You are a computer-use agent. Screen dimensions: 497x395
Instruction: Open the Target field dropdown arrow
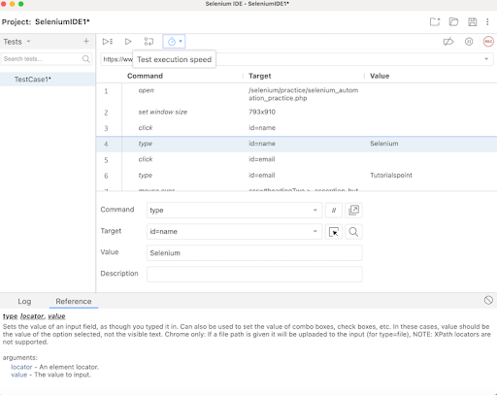(x=315, y=232)
